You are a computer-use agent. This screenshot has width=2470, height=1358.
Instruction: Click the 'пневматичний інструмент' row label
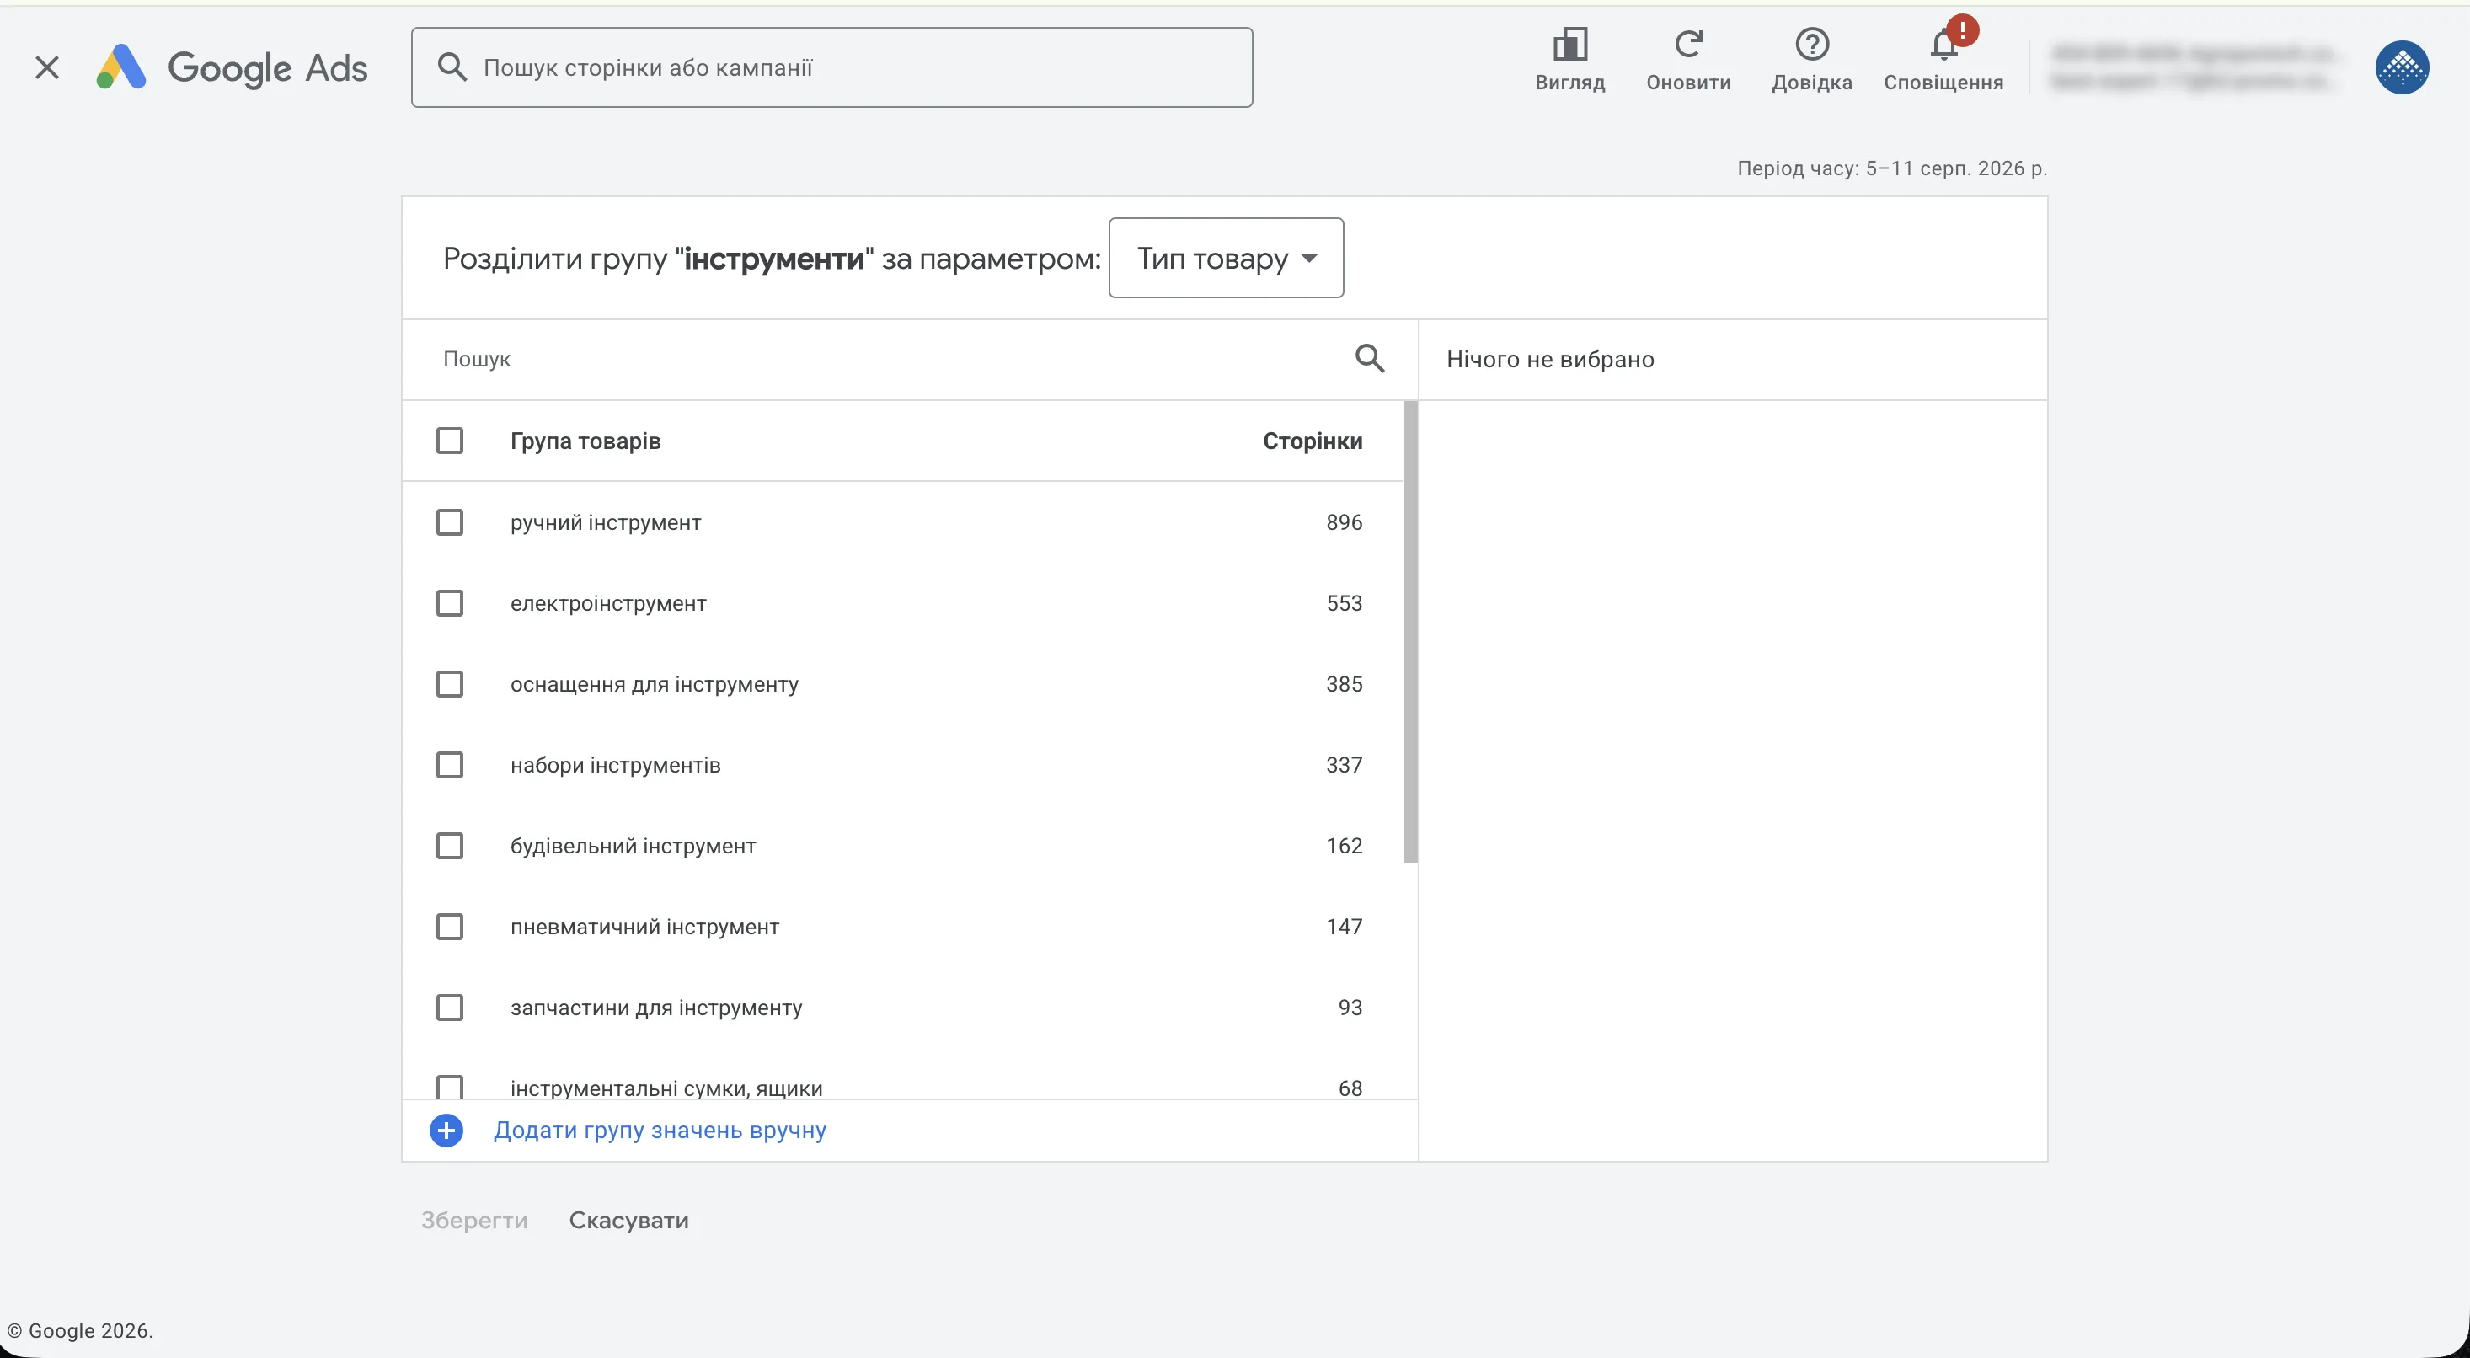(644, 927)
